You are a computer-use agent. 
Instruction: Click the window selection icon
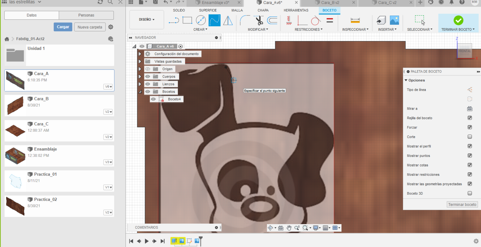420,20
